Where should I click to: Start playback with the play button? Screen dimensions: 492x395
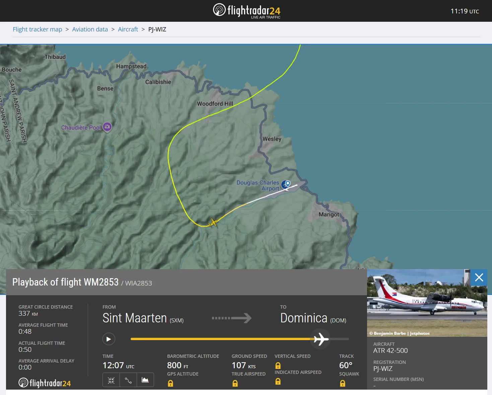click(x=109, y=339)
